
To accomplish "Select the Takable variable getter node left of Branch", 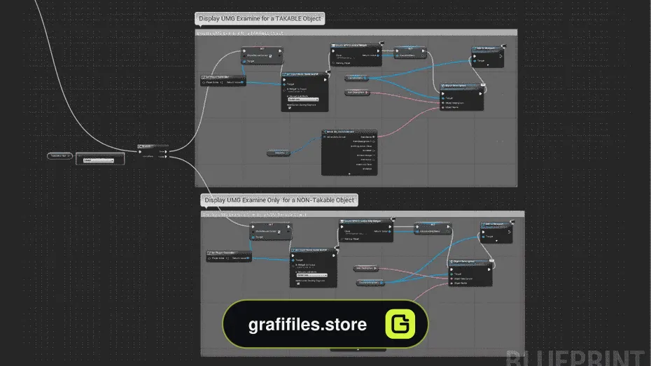I will pos(59,156).
